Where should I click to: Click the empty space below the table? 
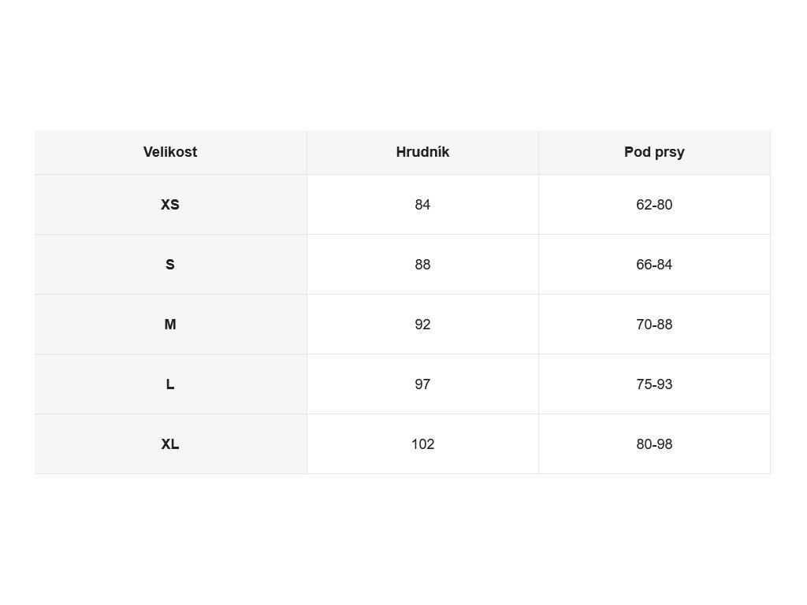pos(403,540)
